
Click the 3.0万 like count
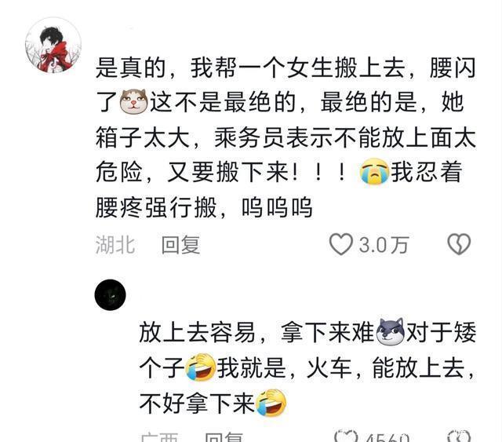(x=384, y=245)
